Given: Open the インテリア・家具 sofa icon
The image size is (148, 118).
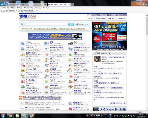Looking at the screenshot, I should point(23,71).
